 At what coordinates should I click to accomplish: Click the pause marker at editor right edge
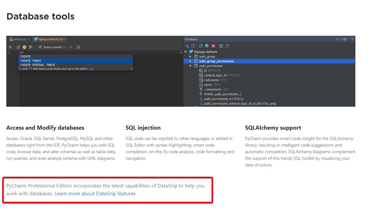point(181,52)
